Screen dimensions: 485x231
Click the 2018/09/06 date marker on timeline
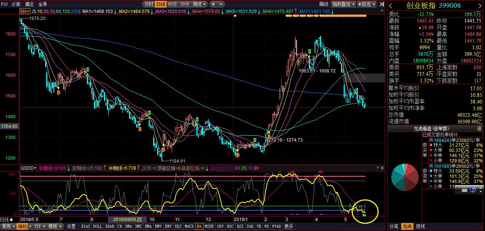click(x=127, y=219)
